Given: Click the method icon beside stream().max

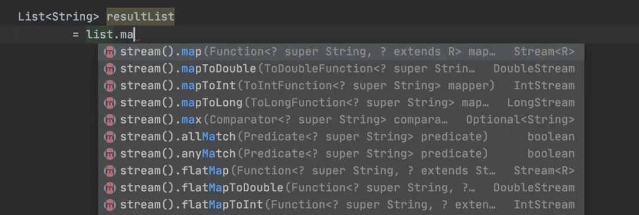Looking at the screenshot, I should click(x=109, y=120).
